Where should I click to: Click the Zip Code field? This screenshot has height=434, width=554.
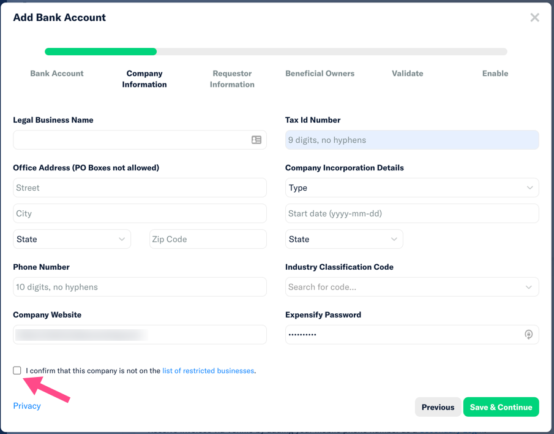point(208,239)
